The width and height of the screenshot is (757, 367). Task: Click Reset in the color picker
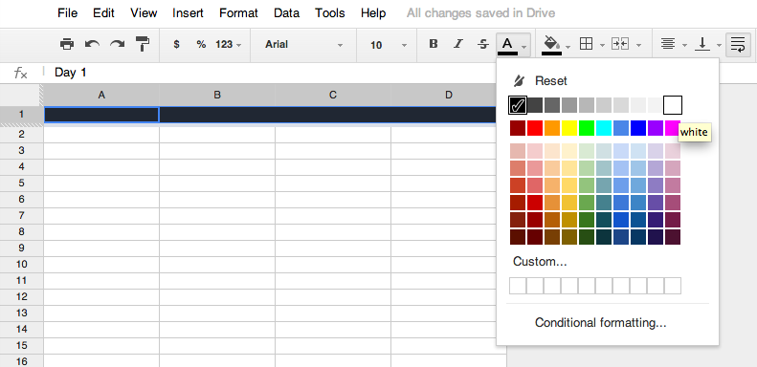coord(551,80)
